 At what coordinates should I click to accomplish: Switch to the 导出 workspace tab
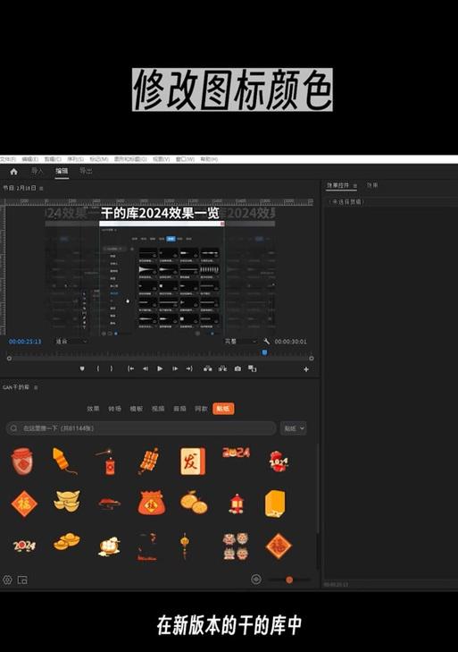86,171
